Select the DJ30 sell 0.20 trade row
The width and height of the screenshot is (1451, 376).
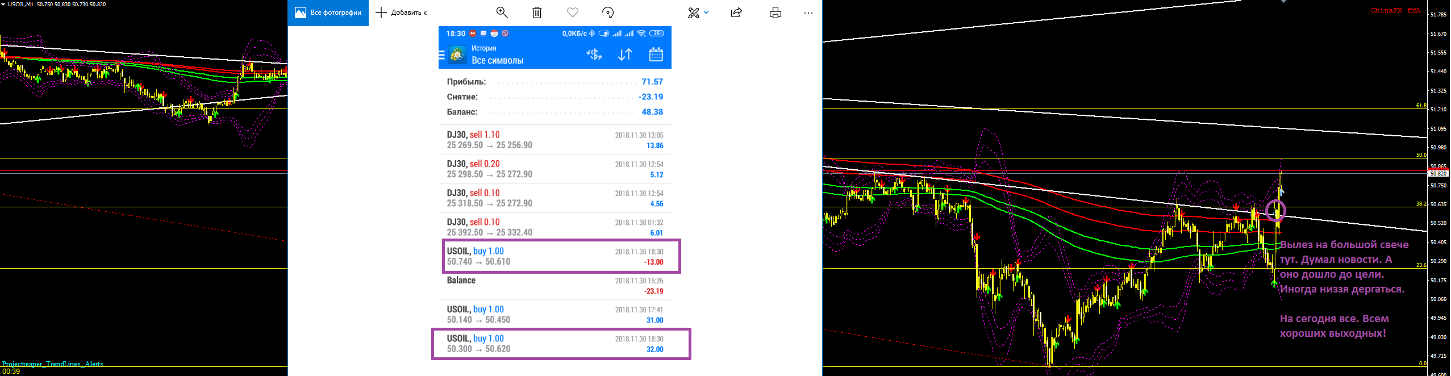[x=555, y=169]
